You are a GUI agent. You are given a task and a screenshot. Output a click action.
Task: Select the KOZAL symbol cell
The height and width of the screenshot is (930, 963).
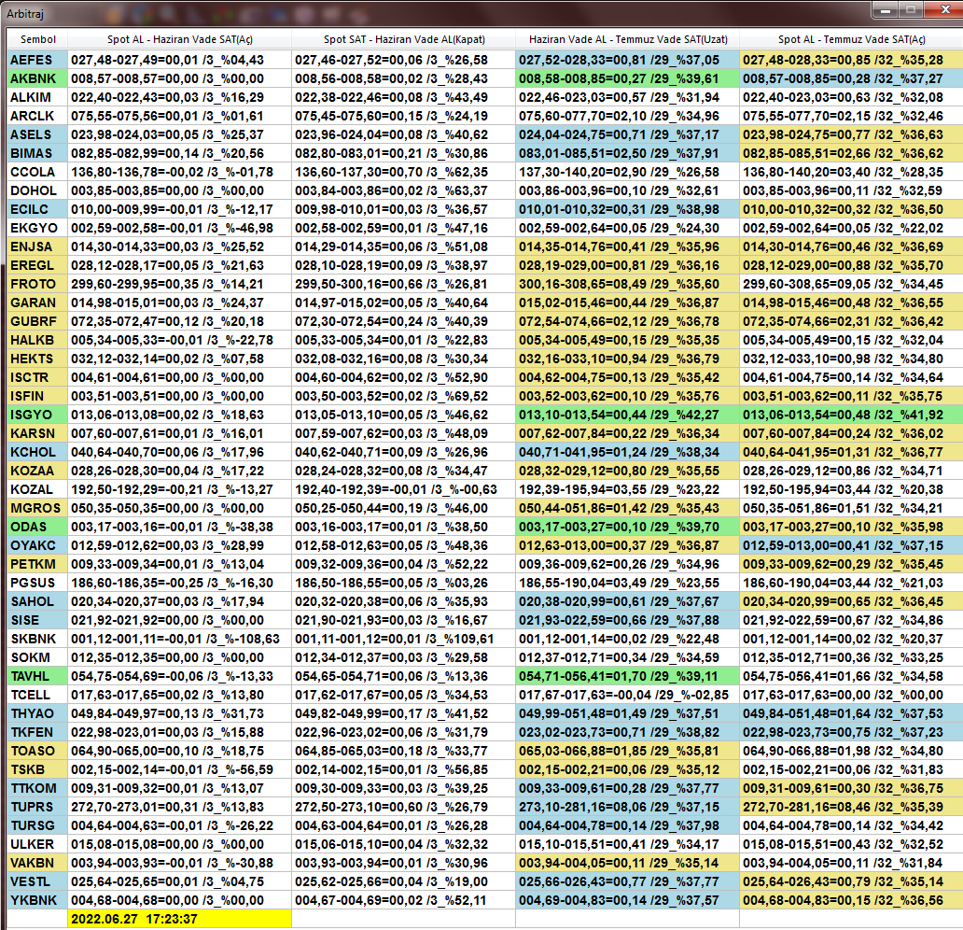click(36, 489)
